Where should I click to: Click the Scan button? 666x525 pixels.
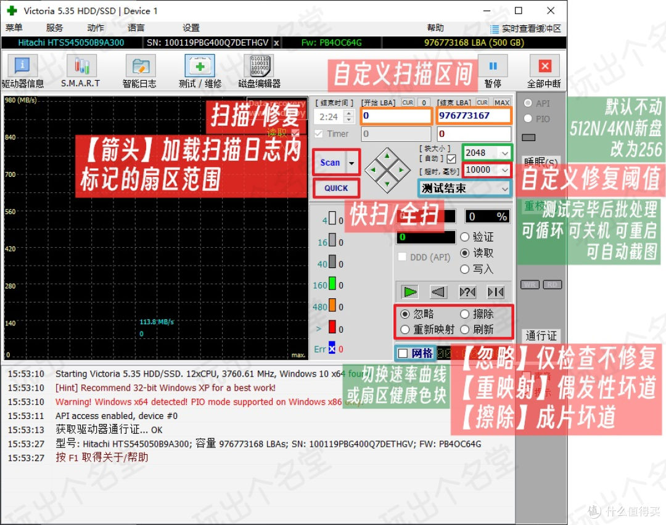330,163
